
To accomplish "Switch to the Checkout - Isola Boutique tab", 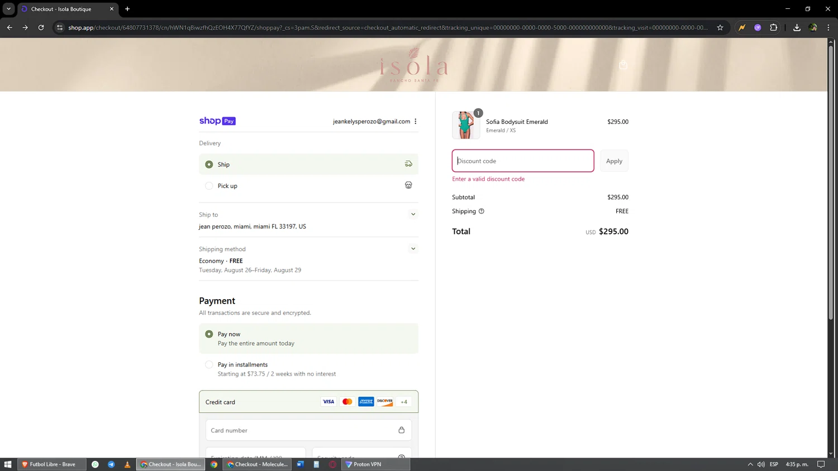I will [67, 9].
